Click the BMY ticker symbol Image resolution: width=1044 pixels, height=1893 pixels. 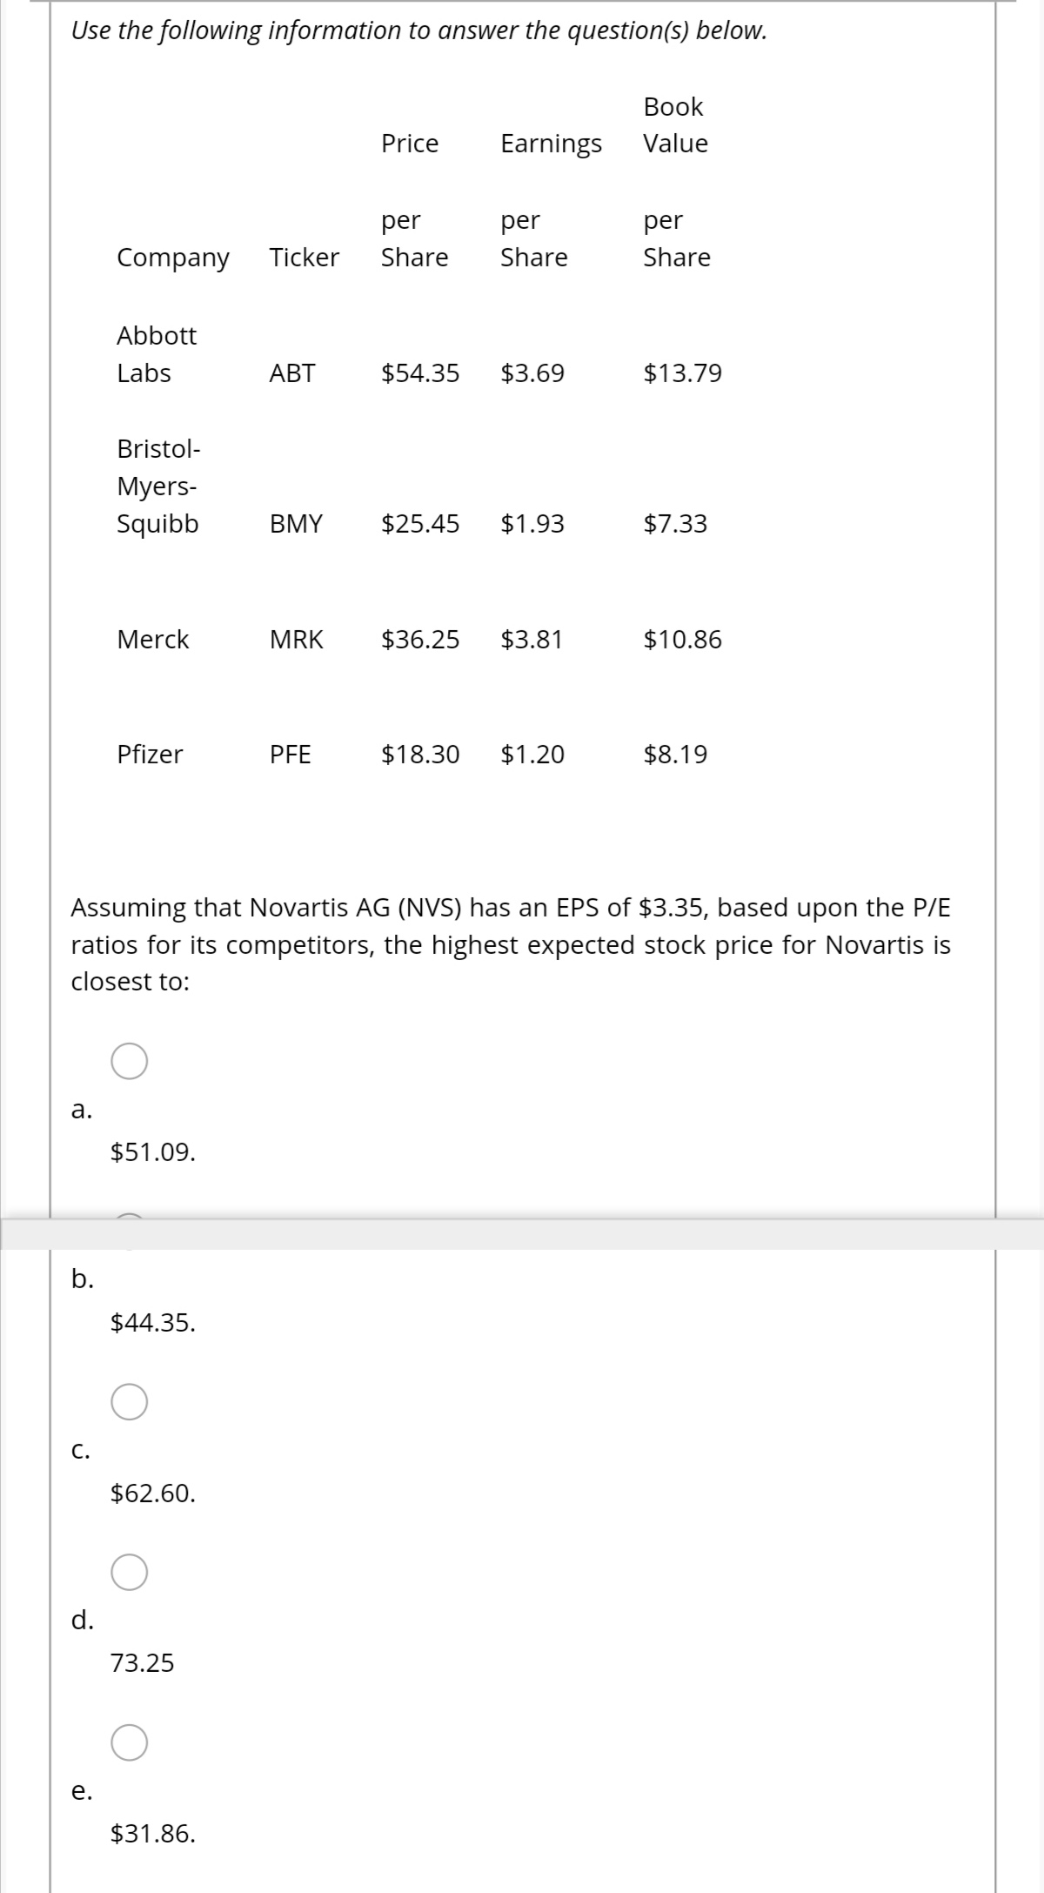click(x=295, y=523)
